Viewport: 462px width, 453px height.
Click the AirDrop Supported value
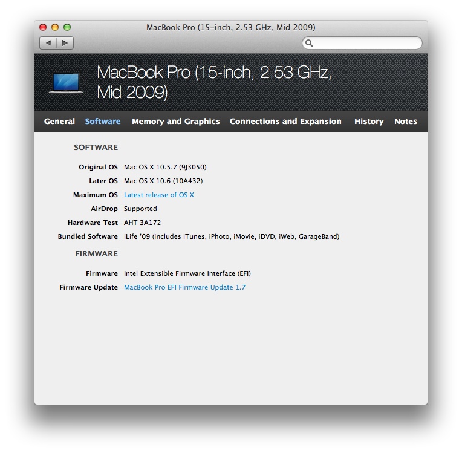click(x=140, y=209)
